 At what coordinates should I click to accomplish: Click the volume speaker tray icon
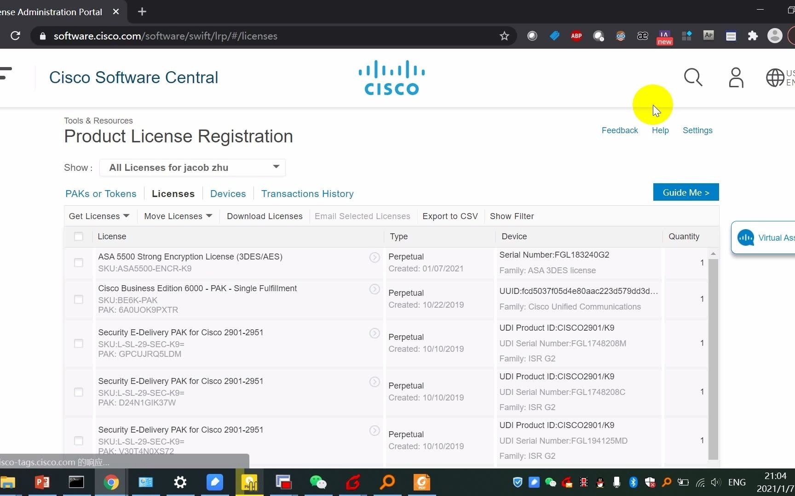(x=715, y=482)
